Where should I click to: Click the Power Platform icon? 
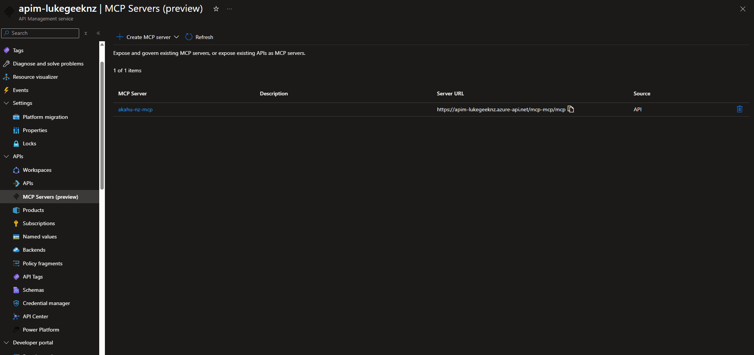(16, 330)
